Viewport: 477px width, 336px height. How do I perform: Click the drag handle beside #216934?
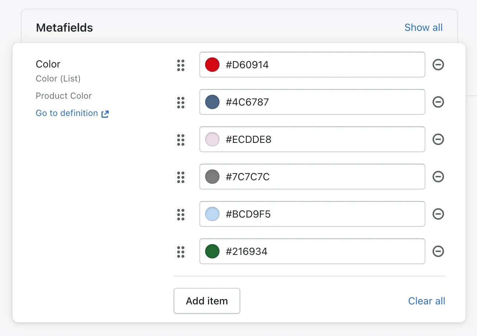point(181,252)
